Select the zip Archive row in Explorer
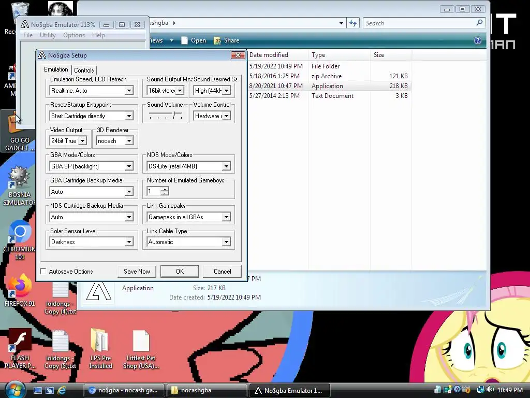The width and height of the screenshot is (530, 398). point(329,76)
